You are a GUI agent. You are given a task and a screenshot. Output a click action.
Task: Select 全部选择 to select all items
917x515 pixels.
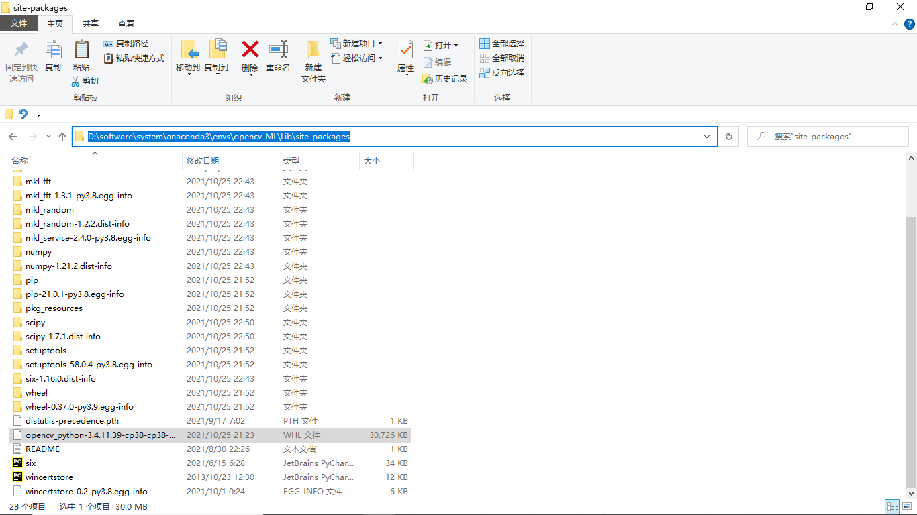click(501, 43)
